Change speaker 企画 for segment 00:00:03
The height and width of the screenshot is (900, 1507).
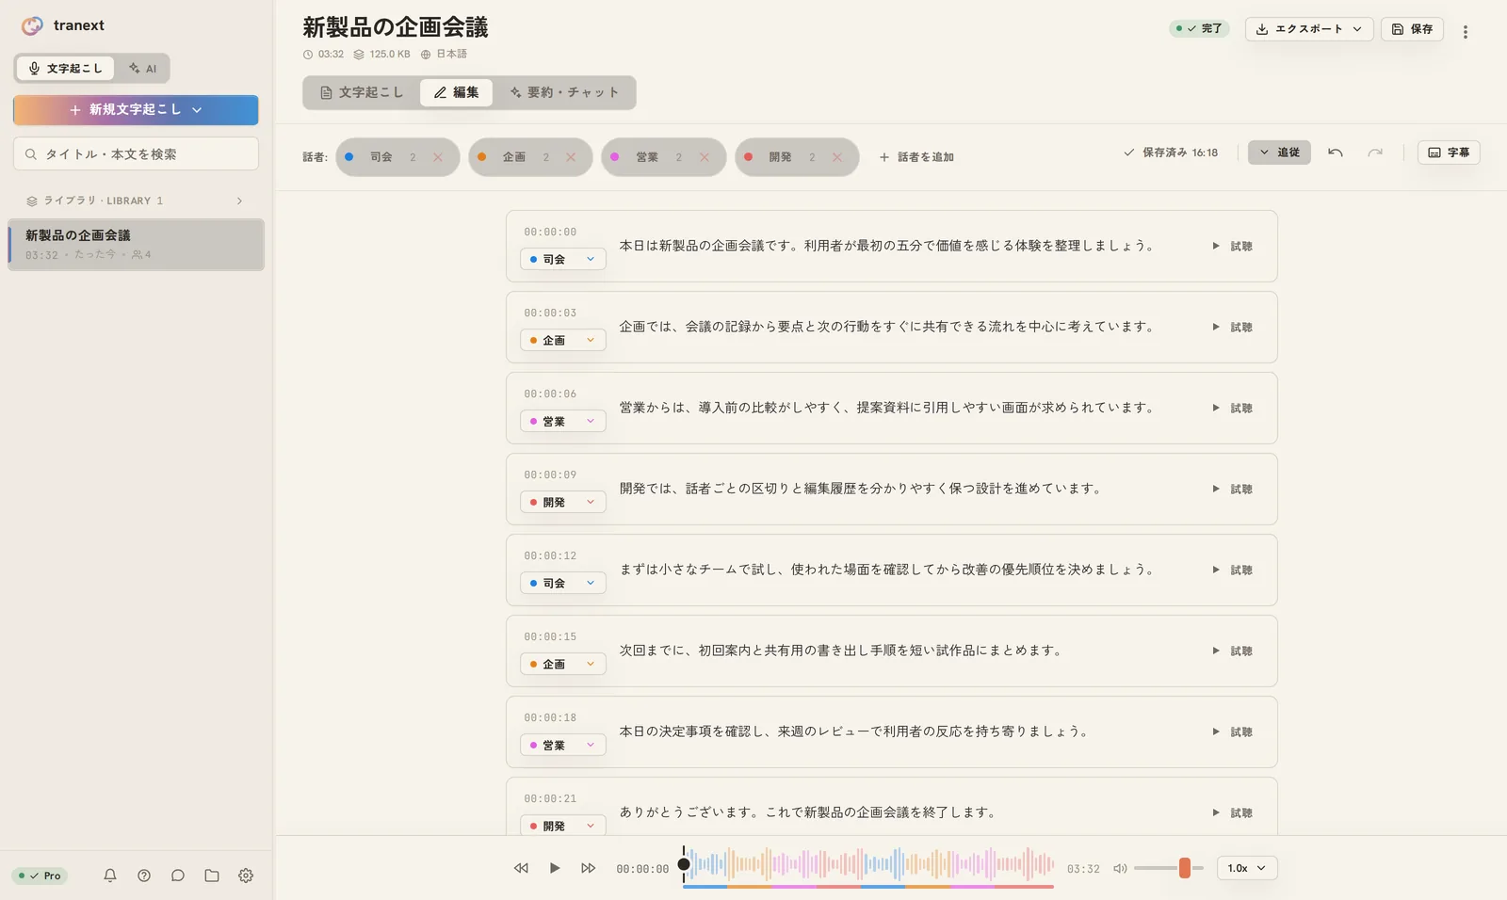562,340
